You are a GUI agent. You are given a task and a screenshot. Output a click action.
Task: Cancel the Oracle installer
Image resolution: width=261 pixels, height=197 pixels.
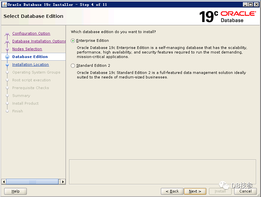point(245,191)
